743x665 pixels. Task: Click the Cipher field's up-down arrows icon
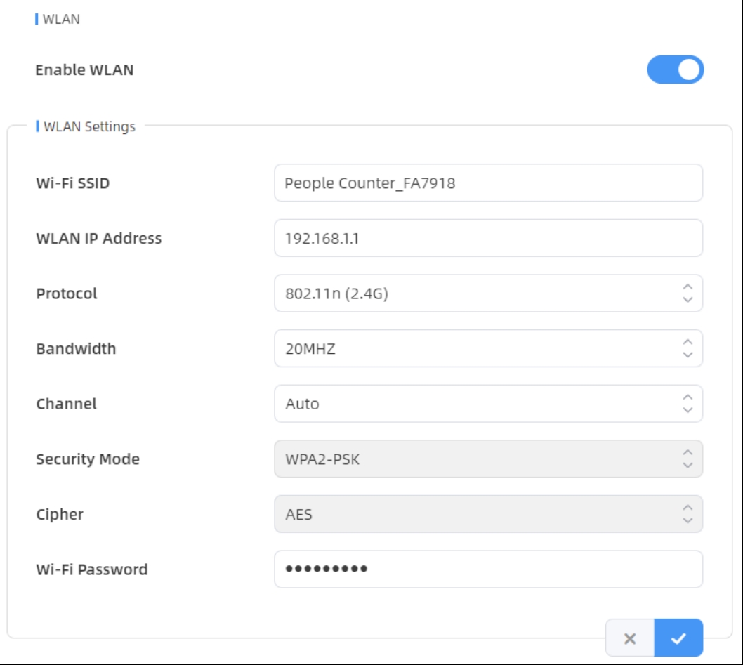point(688,514)
